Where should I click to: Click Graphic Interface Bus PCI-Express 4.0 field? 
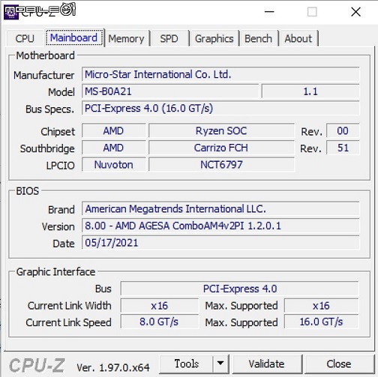click(239, 289)
